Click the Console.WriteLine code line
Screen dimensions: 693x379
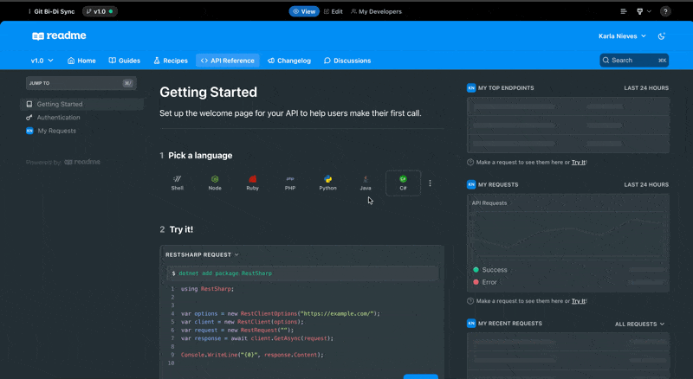pos(252,355)
